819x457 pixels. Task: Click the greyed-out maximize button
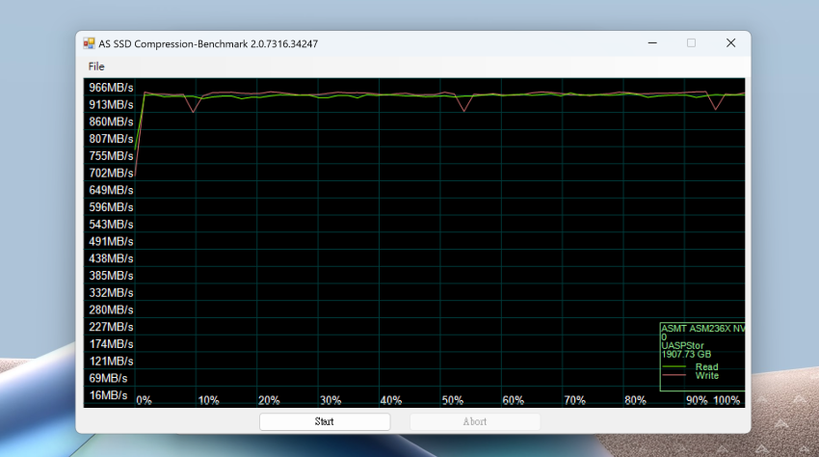[x=691, y=42]
